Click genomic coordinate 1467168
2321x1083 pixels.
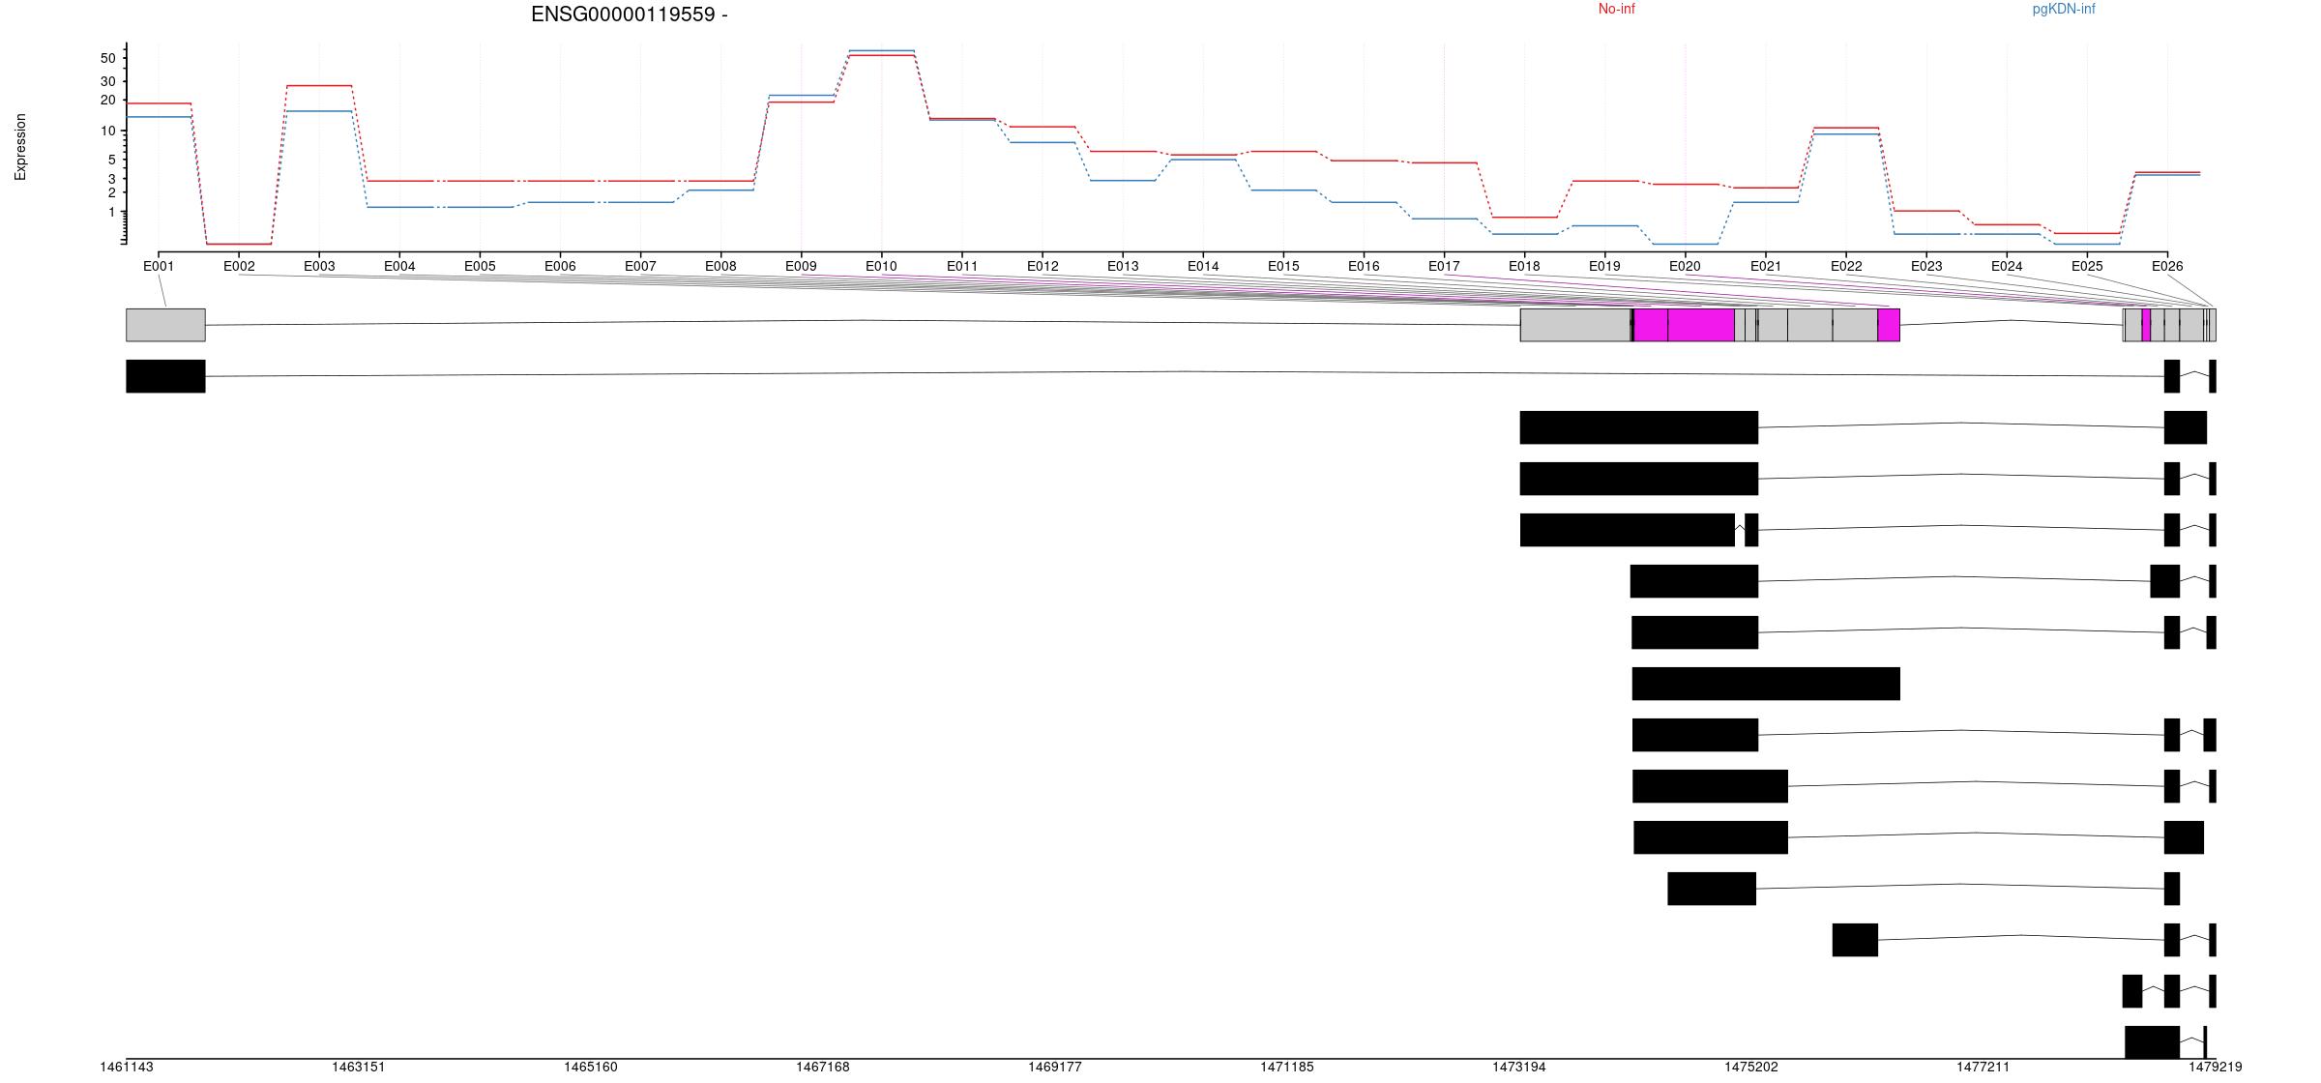pos(823,1068)
